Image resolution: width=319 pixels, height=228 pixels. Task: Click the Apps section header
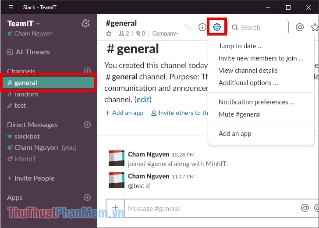click(15, 198)
